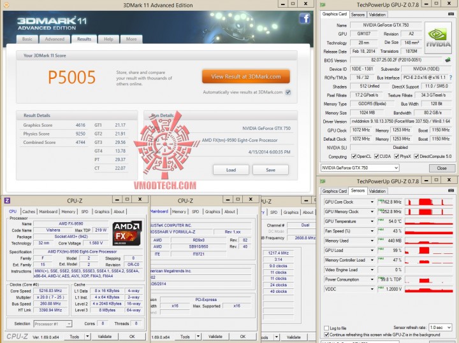Click the GPU Name field NVIDIA GeForce GTX 750
Viewport: 459px width, 343px height.
386,25
